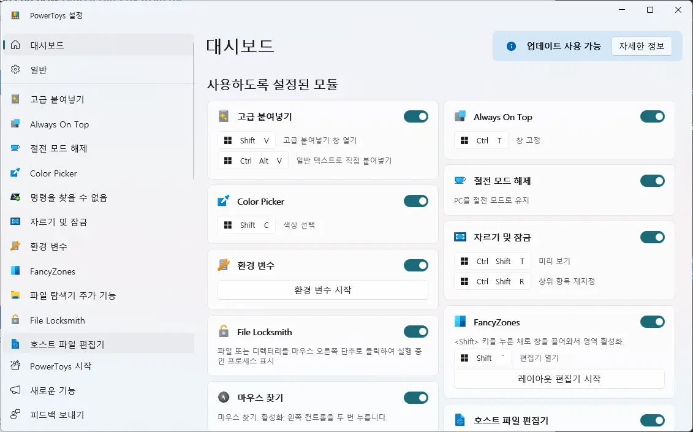Screen dimensions: 693x432
Task: Click PowerToys app icon in title bar
Action: [15, 15]
